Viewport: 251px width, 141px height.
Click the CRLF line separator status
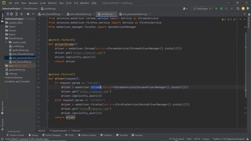tap(189, 139)
